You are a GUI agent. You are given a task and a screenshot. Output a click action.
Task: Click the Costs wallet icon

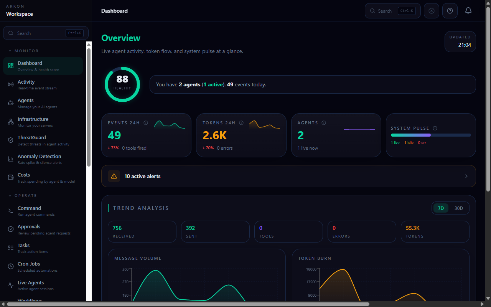click(x=11, y=177)
